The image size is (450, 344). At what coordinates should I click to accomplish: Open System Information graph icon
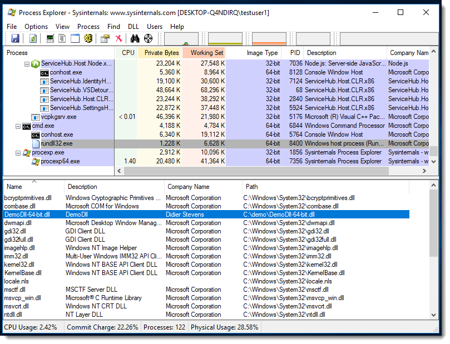point(50,38)
